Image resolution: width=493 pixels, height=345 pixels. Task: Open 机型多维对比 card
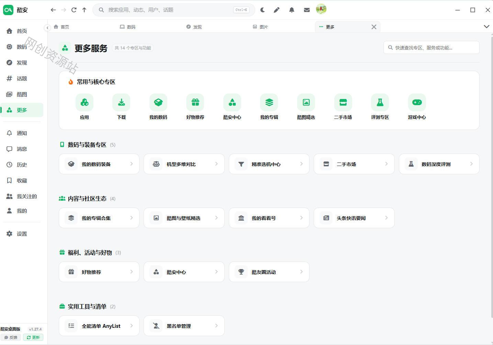click(184, 164)
